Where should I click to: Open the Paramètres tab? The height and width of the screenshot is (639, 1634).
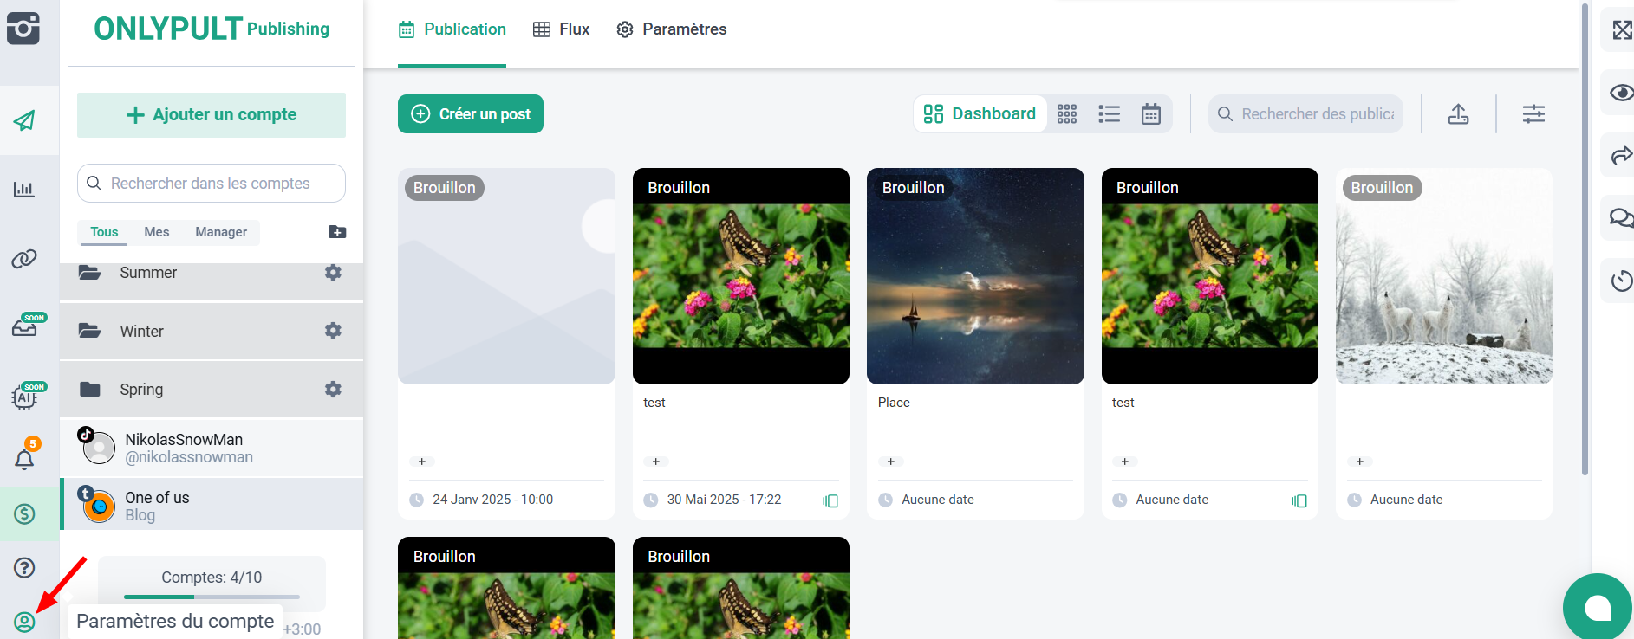click(672, 29)
